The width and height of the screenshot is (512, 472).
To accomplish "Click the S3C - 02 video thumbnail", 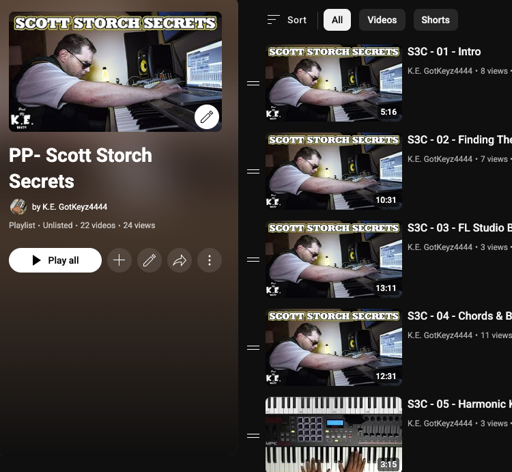I will pyautogui.click(x=334, y=171).
